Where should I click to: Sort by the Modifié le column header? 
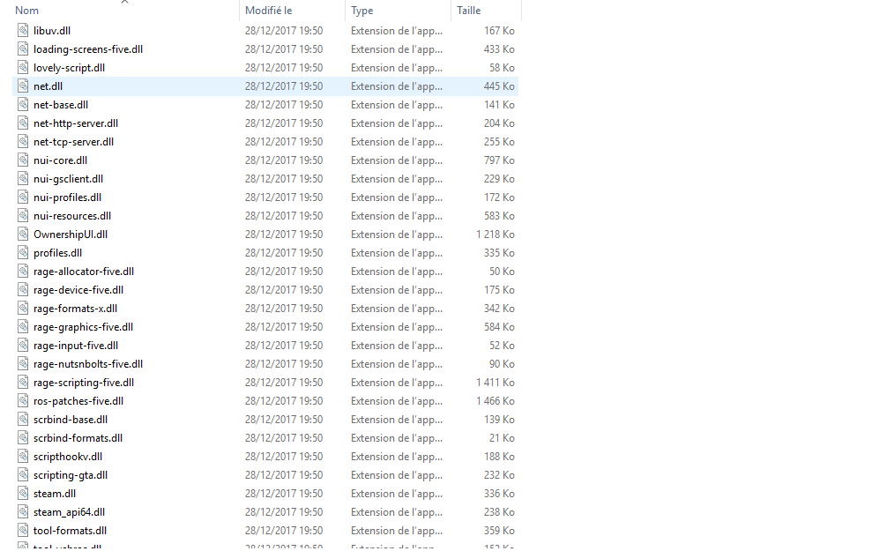pos(269,11)
